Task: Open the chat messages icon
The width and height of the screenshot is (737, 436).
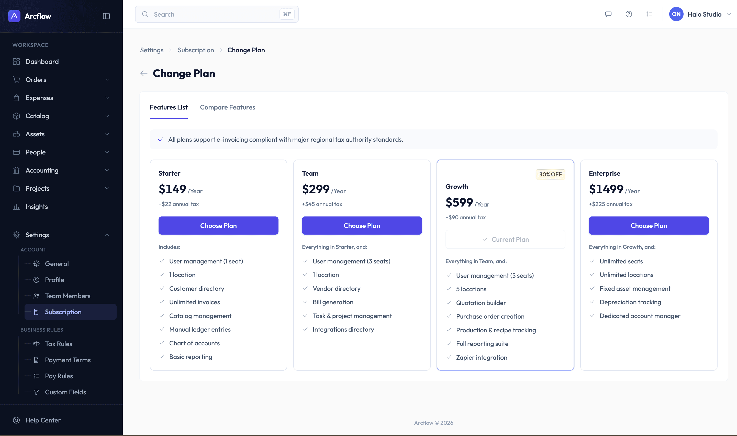Action: (608, 14)
